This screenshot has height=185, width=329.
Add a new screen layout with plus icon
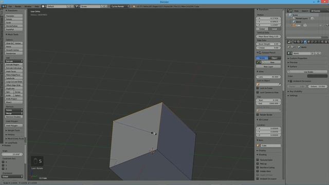68,6
